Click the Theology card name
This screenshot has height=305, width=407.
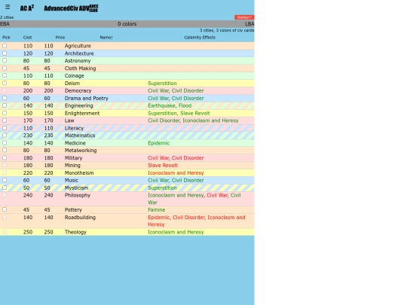pos(75,232)
